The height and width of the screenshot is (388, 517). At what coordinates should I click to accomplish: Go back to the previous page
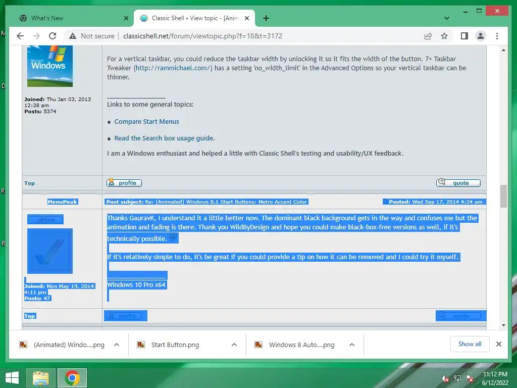[20, 36]
